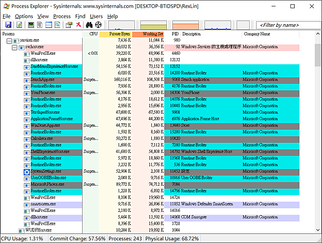Screen dimensions: 322x243
Task: Select RuntimeBroker.exe with PID 14200
Action: tap(150, 73)
